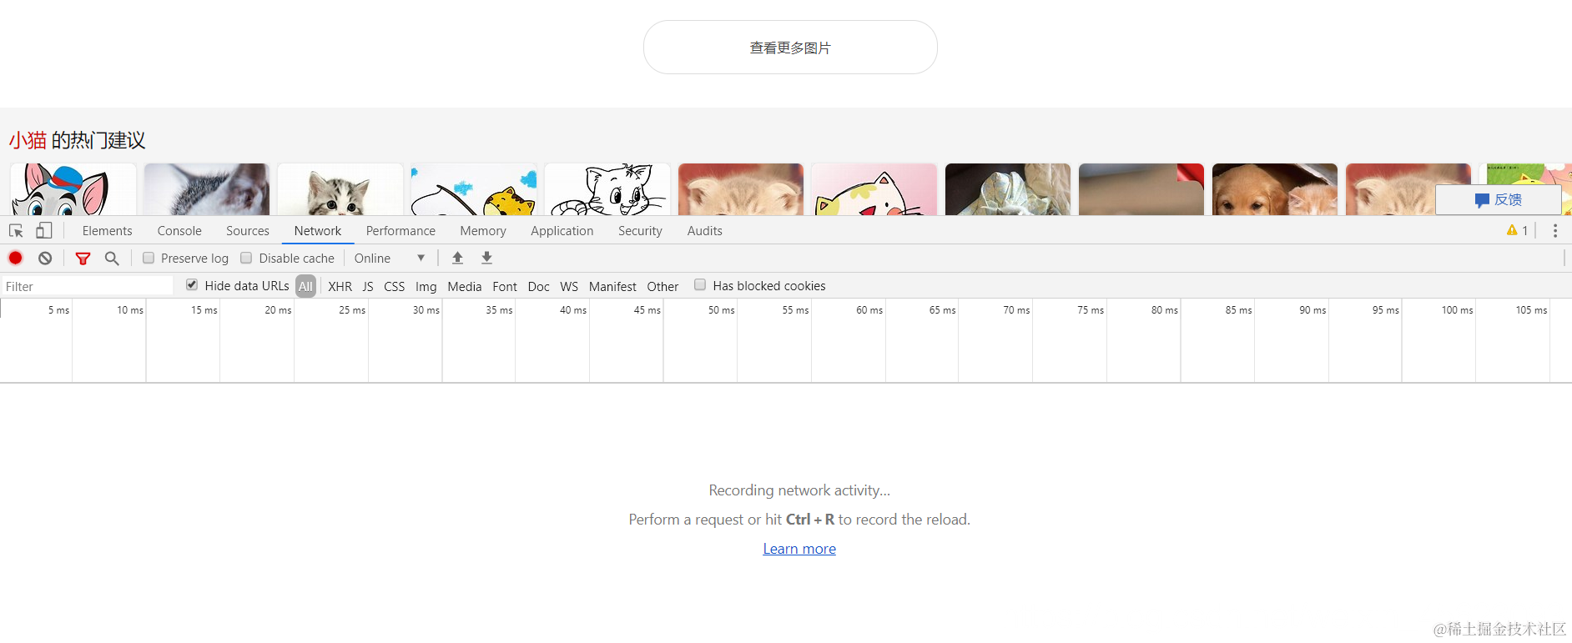Click the 查看更多图片 button

tap(790, 48)
